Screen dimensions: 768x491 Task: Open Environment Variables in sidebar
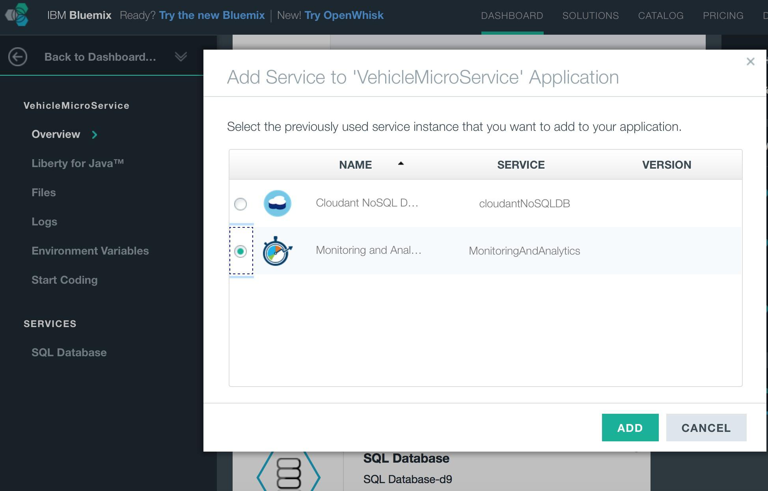90,251
